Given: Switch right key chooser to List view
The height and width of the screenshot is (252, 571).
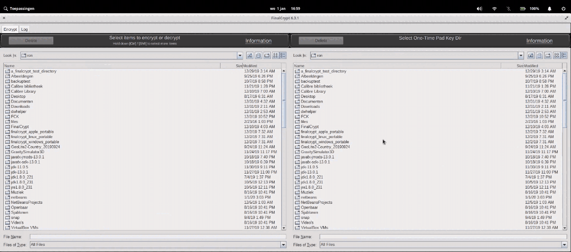Looking at the screenshot, I should point(557,55).
